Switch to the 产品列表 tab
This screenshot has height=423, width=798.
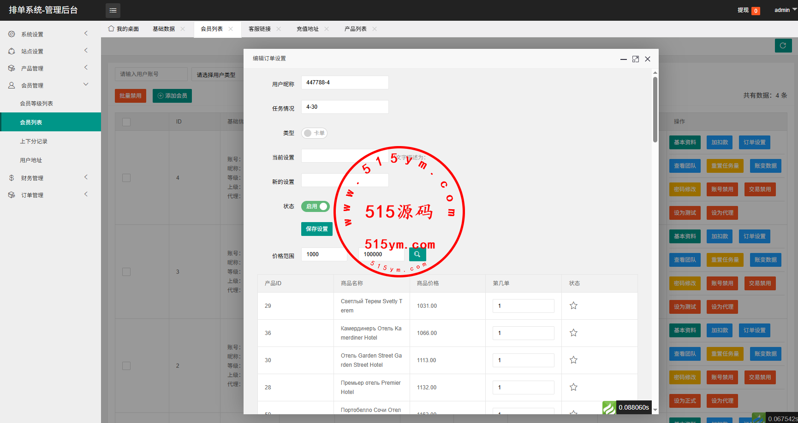[x=355, y=29]
